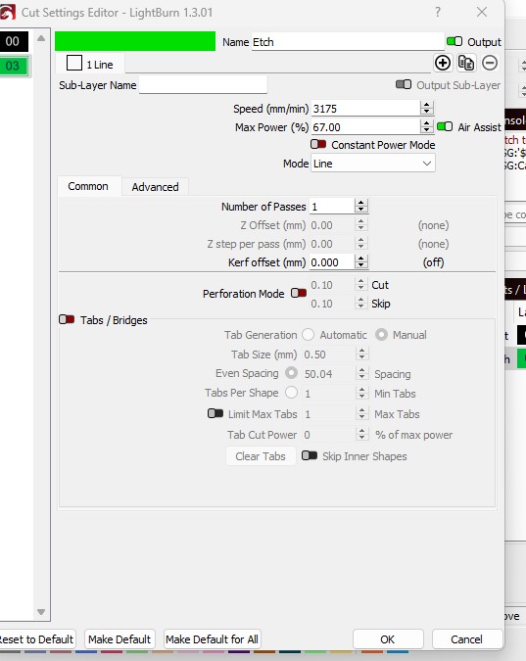Image resolution: width=526 pixels, height=661 pixels.
Task: Click the Z Offset spinner arrows
Action: (x=360, y=225)
